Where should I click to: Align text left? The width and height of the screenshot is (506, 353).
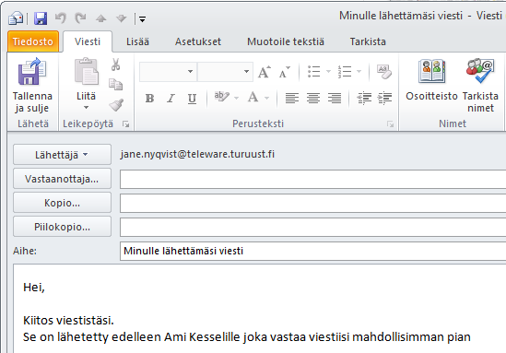[x=292, y=98]
